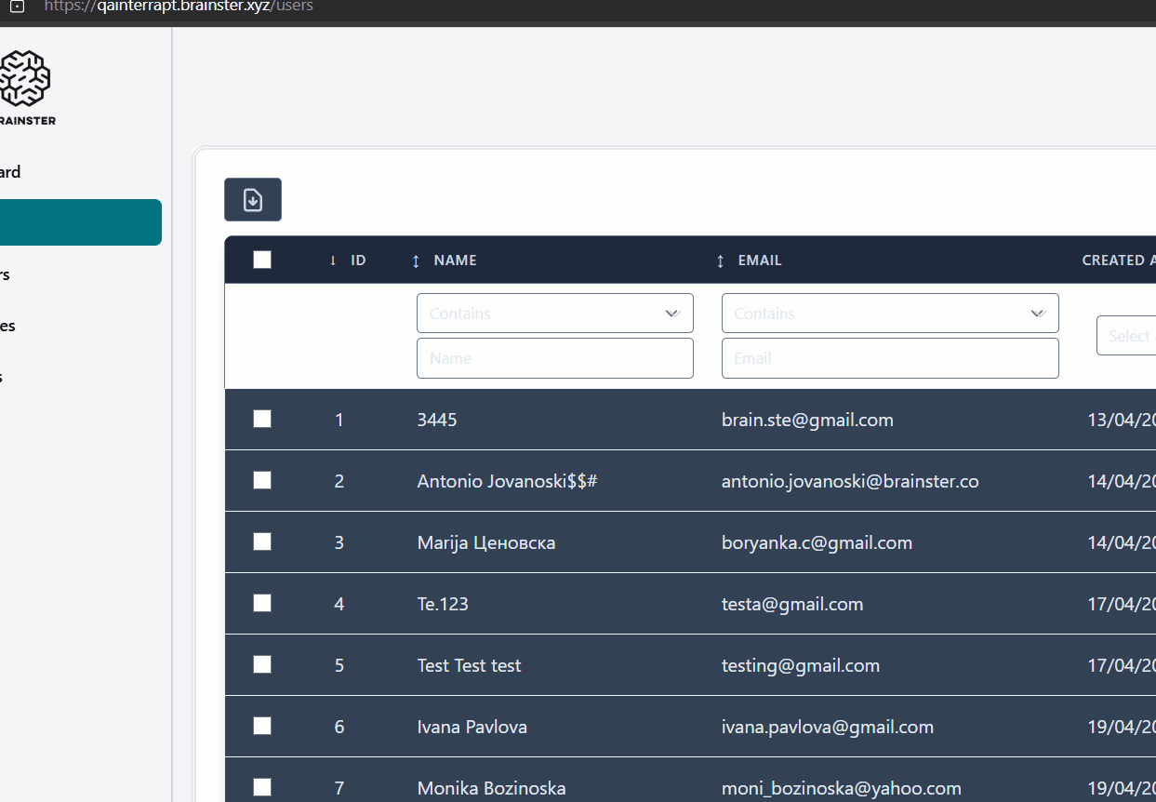The width and height of the screenshot is (1156, 802).
Task: Sort table by ID arrow icon
Action: pyautogui.click(x=333, y=261)
